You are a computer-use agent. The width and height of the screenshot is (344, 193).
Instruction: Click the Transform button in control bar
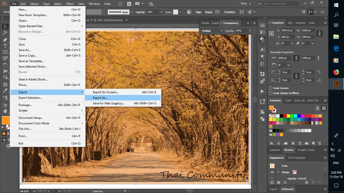pyautogui.click(x=230, y=12)
